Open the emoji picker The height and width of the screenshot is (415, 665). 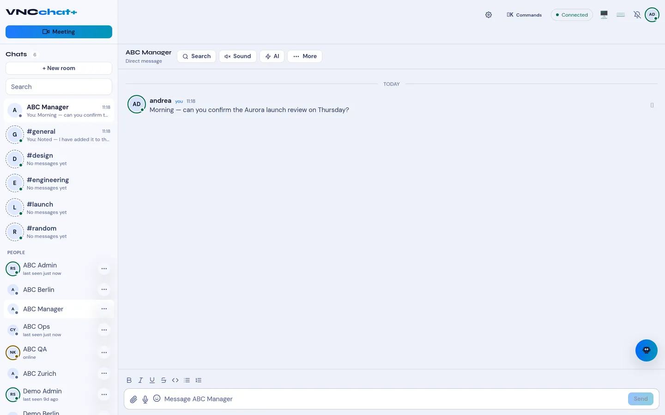157,398
